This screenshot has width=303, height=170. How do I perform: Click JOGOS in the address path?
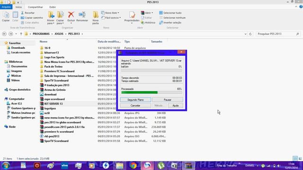click(59, 34)
